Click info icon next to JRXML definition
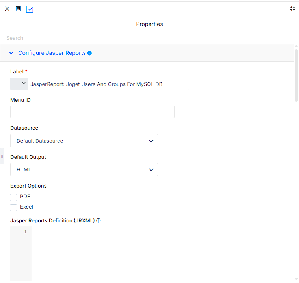The height and width of the screenshot is (283, 299). point(98,221)
